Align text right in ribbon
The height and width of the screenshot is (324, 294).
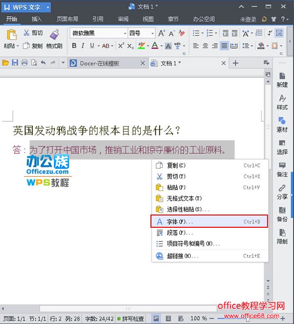click(215, 46)
